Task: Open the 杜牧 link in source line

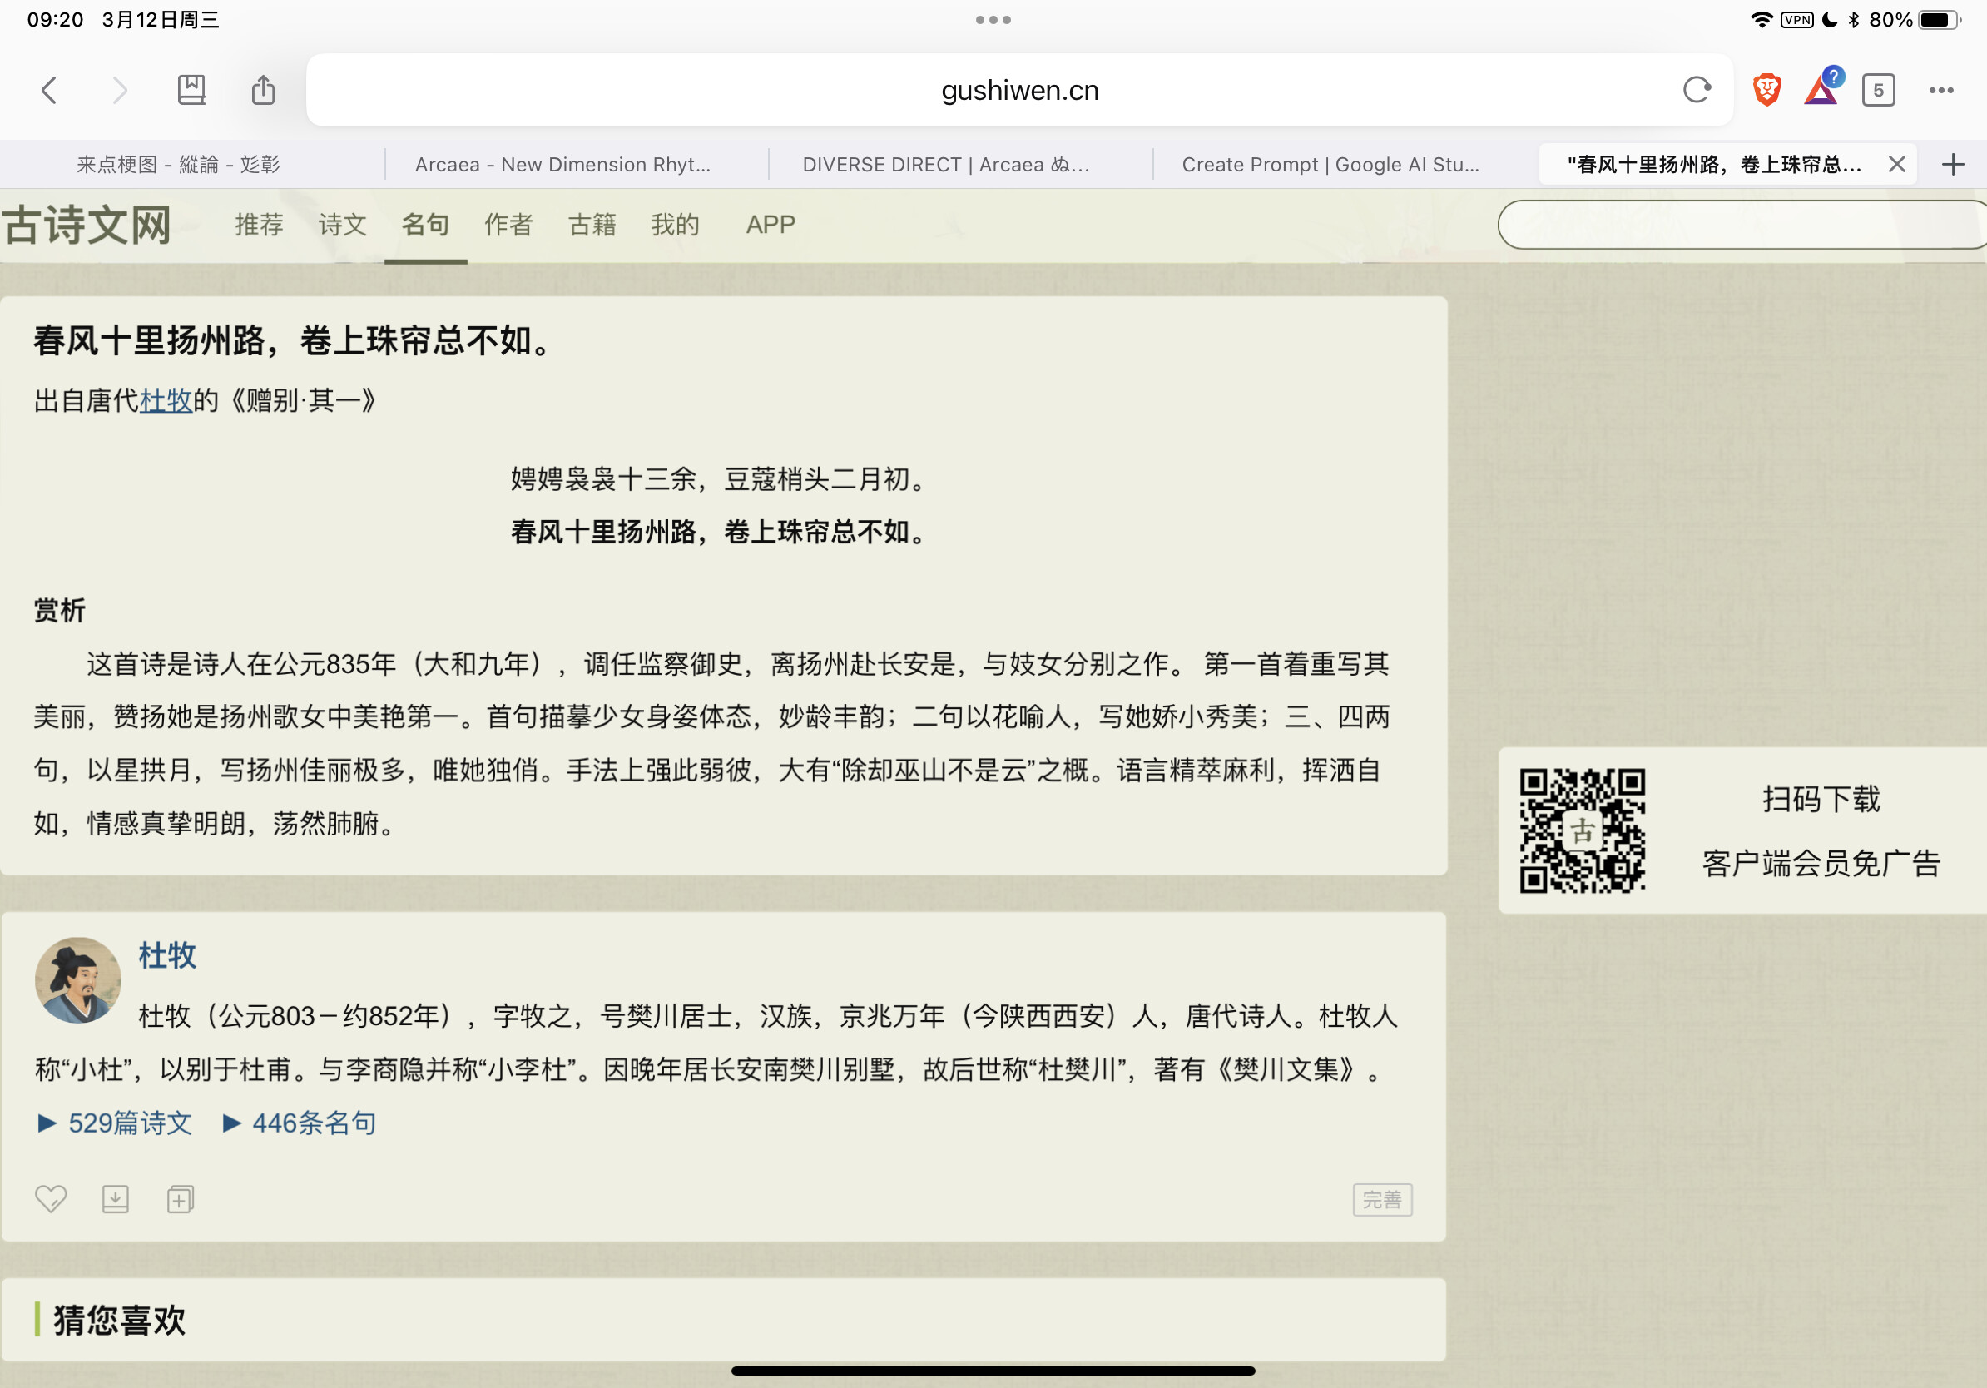Action: pyautogui.click(x=166, y=400)
